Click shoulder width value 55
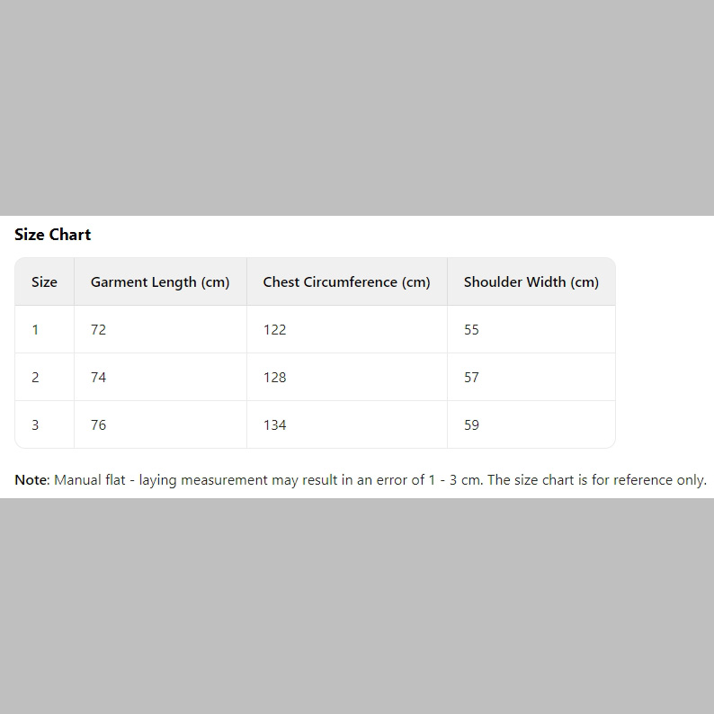The image size is (714, 714). point(471,330)
